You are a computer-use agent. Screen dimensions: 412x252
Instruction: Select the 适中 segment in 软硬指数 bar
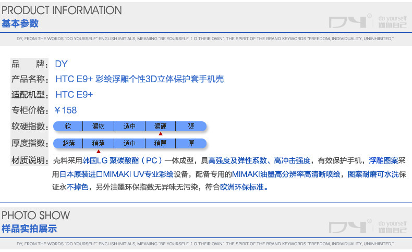click(x=129, y=127)
